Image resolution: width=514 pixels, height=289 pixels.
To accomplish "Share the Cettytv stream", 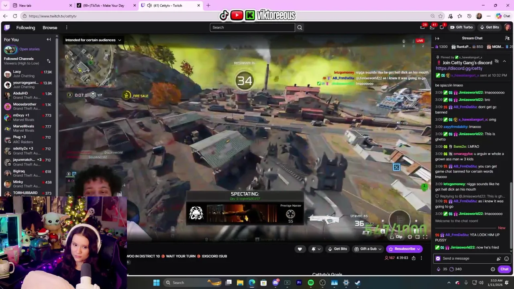I will [x=414, y=258].
